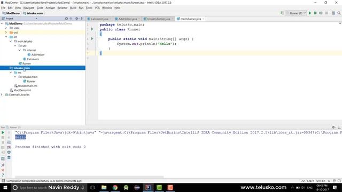Switch to Calculator.java editor tab

tap(99, 19)
